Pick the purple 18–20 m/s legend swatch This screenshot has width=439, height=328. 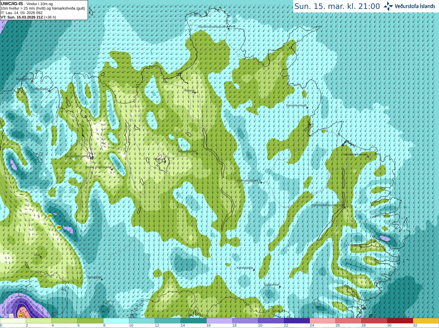pyautogui.click(x=245, y=321)
